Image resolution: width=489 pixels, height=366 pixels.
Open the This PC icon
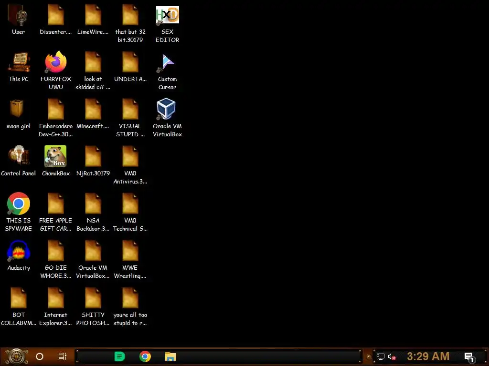pyautogui.click(x=19, y=67)
